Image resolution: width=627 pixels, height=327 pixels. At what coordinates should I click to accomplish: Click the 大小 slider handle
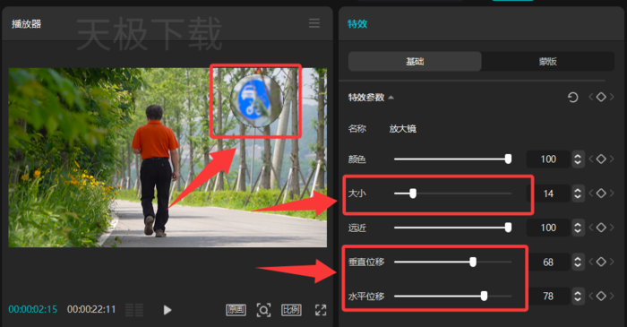click(x=413, y=194)
